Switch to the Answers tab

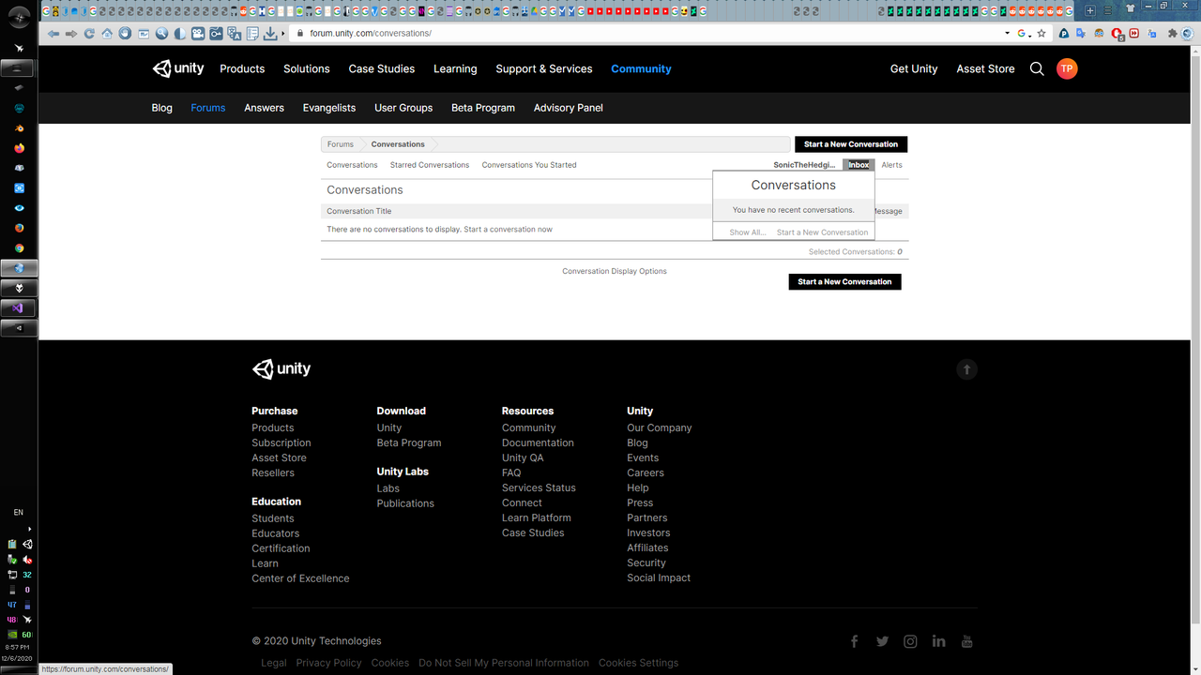[264, 108]
